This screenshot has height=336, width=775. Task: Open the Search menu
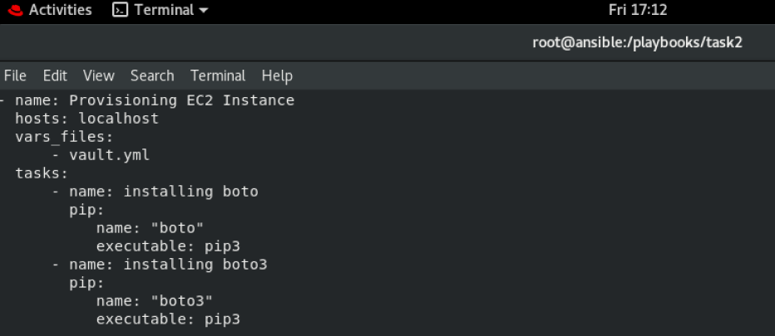tap(152, 75)
